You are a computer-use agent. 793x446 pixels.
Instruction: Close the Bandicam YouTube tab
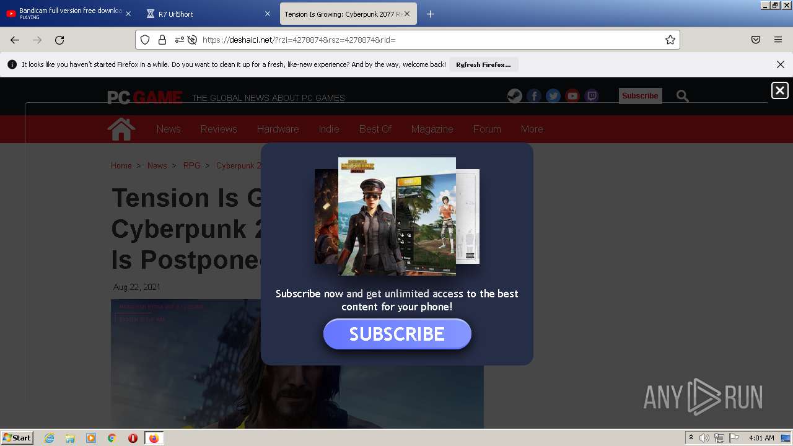128,14
